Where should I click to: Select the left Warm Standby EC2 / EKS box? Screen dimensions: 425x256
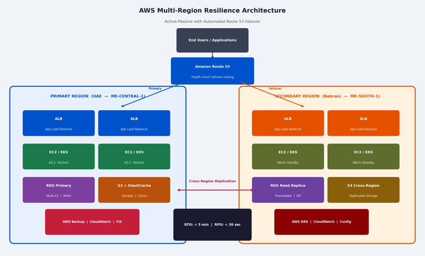[288, 157]
